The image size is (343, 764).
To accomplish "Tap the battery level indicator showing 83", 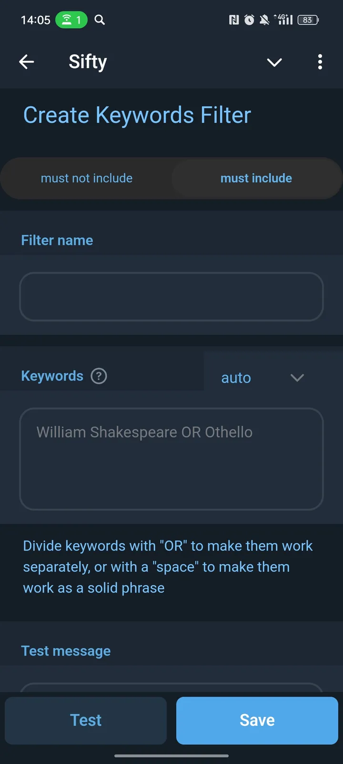I will pos(308,20).
